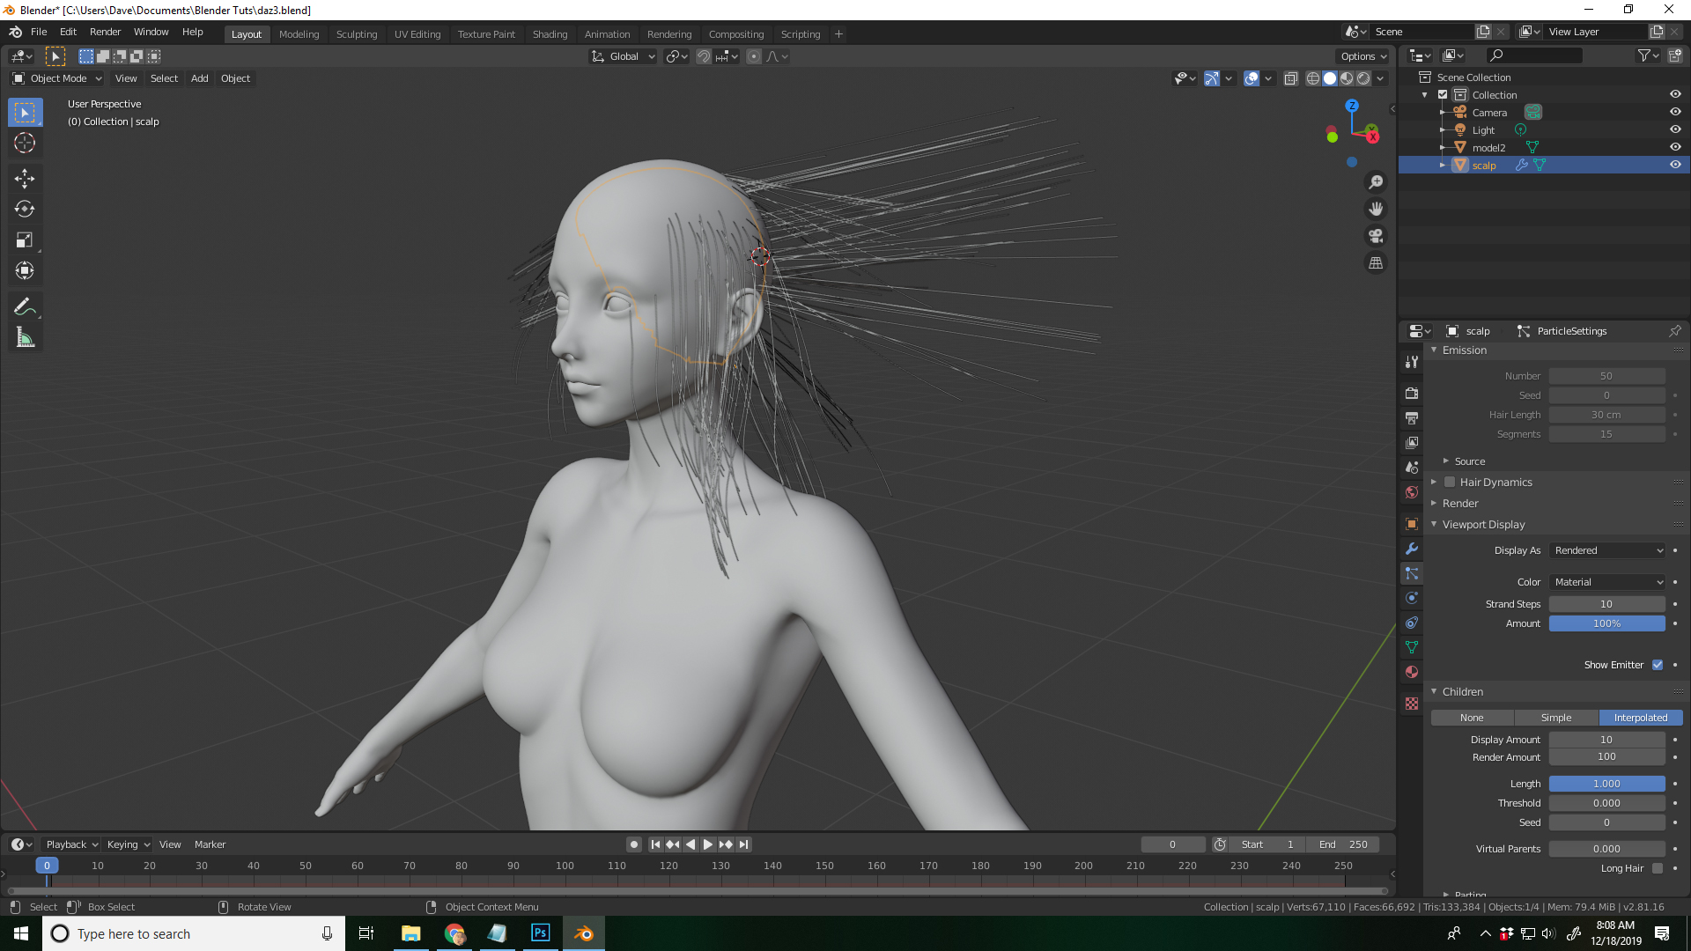
Task: Open the Modifiers wrench properties tab
Action: coord(1412,549)
